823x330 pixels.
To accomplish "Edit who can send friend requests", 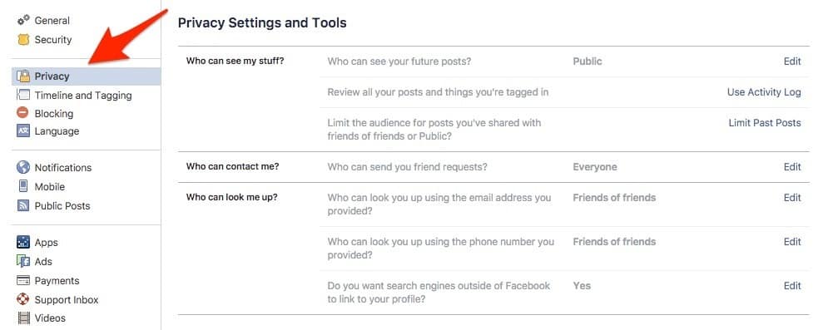I will 792,167.
